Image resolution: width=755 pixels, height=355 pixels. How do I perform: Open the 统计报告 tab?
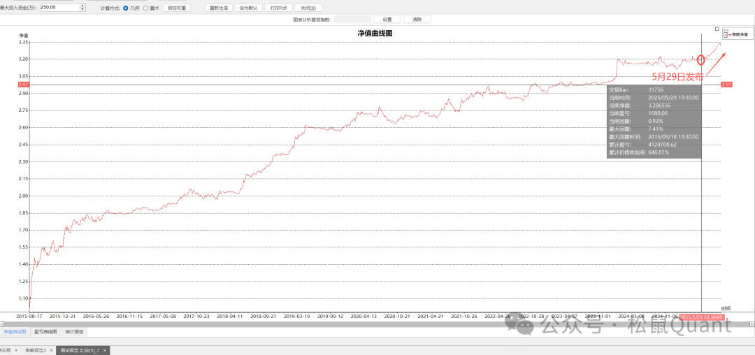tap(75, 332)
